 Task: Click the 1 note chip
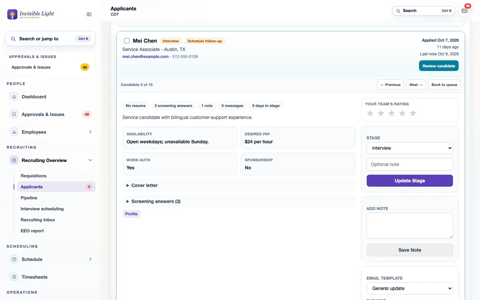tap(207, 106)
